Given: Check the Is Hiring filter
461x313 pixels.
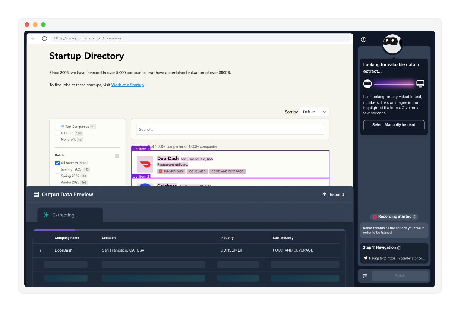Looking at the screenshot, I should pyautogui.click(x=57, y=133).
